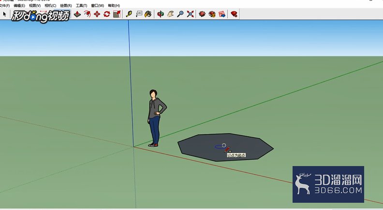383x210 pixels.
Task: Activate the Push/Pull tool
Action: point(77,14)
